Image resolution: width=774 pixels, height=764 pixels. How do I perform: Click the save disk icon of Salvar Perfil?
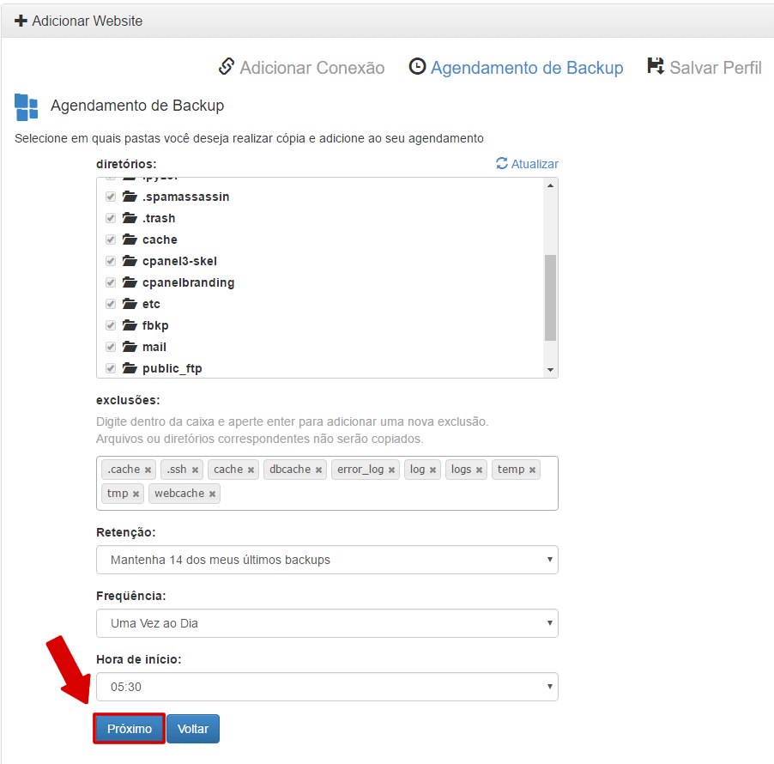coord(656,66)
